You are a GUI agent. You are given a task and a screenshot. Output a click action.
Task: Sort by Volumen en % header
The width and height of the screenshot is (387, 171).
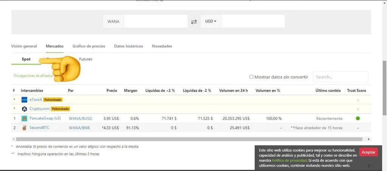pos(268,90)
